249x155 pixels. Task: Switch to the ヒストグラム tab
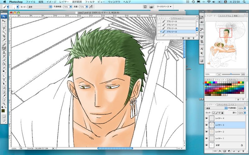tap(226, 16)
